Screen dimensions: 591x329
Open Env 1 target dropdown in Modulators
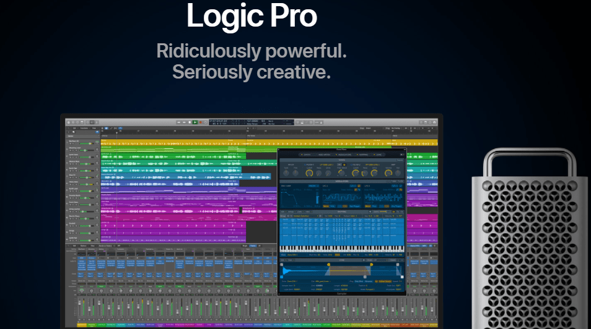[x=313, y=186]
